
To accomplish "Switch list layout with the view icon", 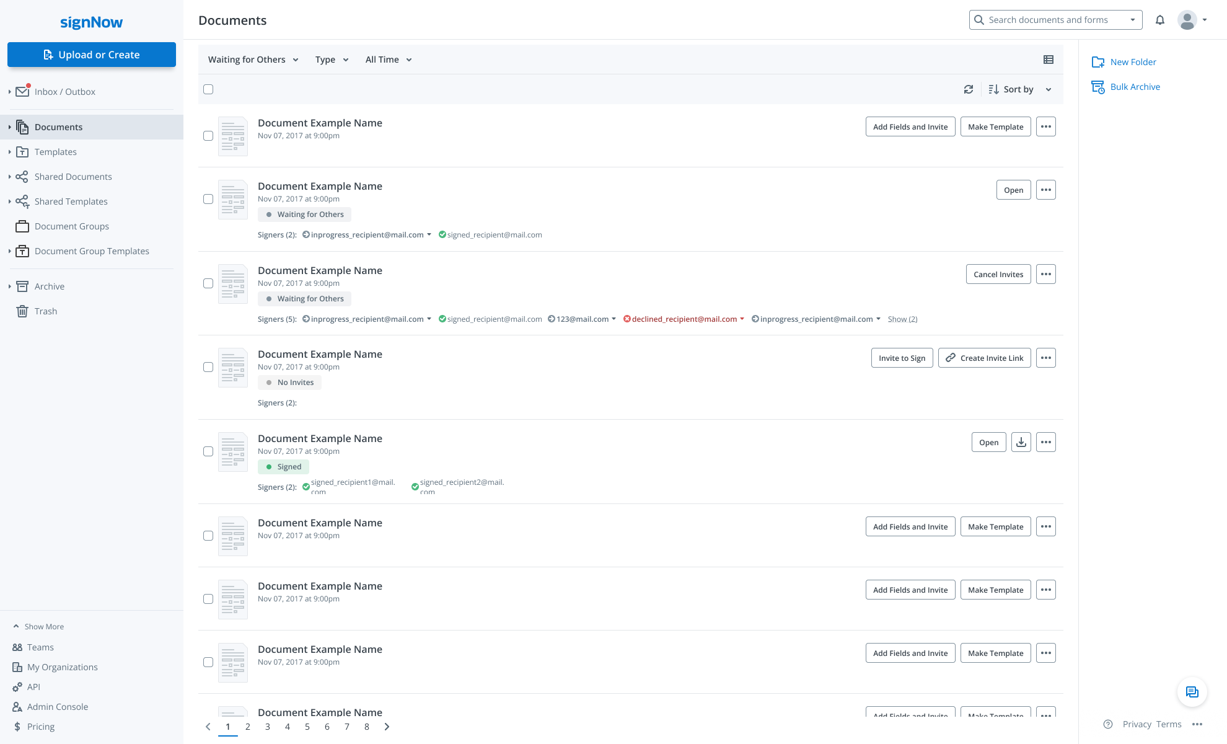I will point(1049,60).
